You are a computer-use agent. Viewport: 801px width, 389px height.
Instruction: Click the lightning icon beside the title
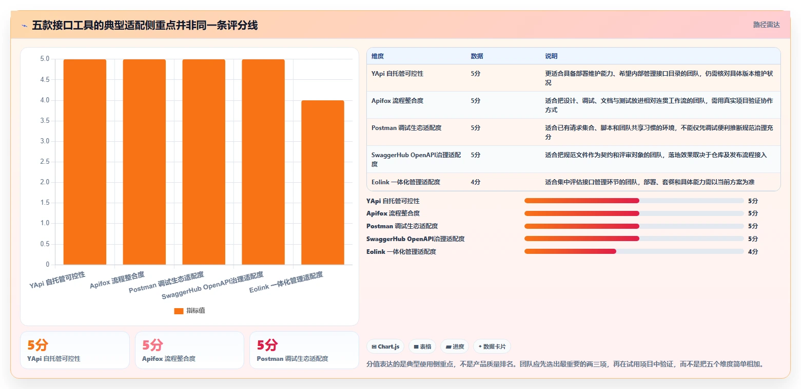[x=24, y=25]
